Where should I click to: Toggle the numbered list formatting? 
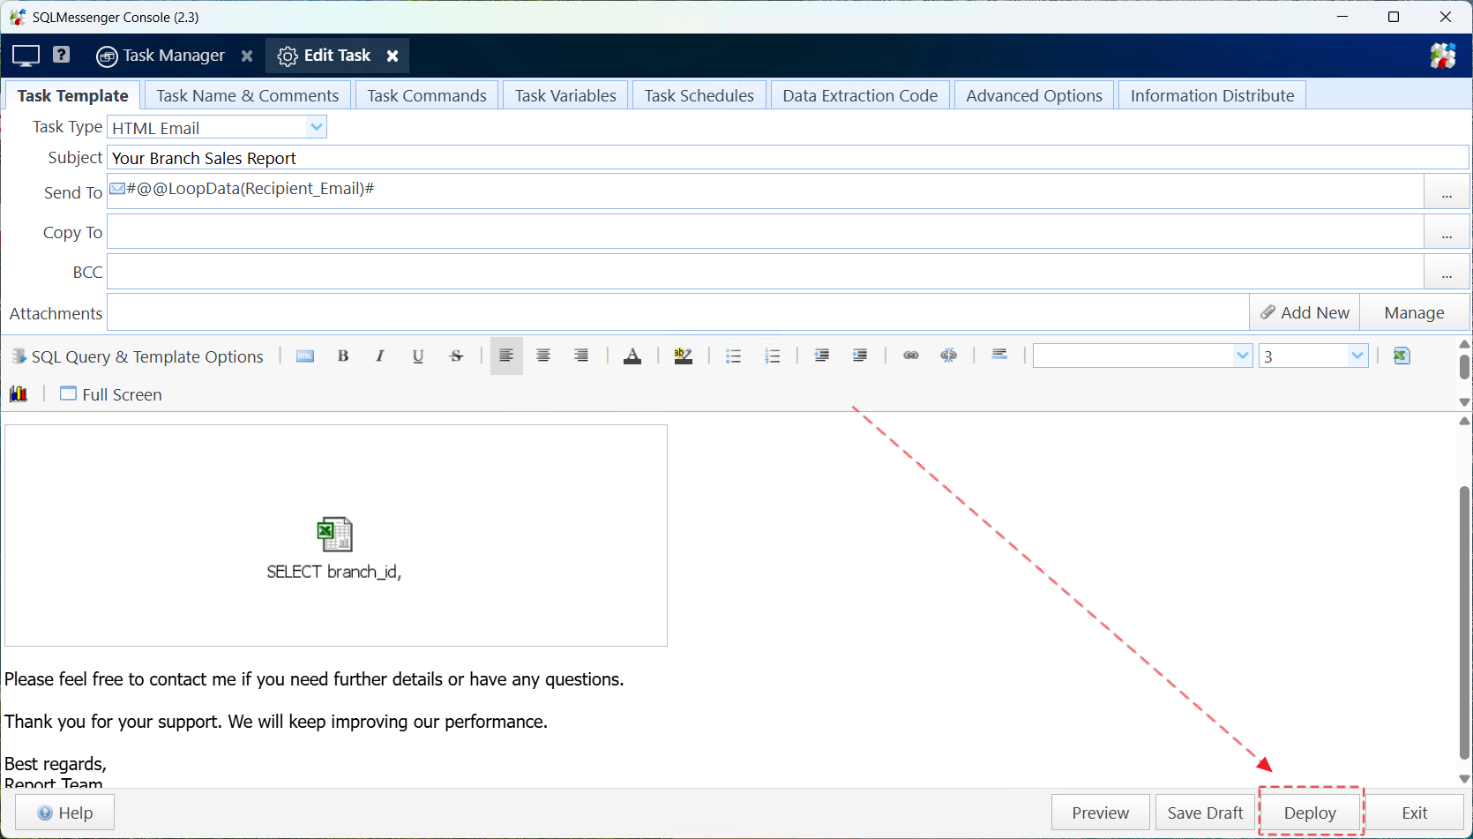774,356
